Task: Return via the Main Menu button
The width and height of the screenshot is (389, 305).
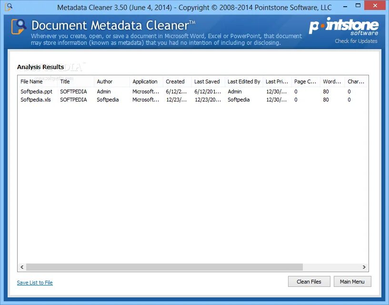Action: tap(352, 281)
